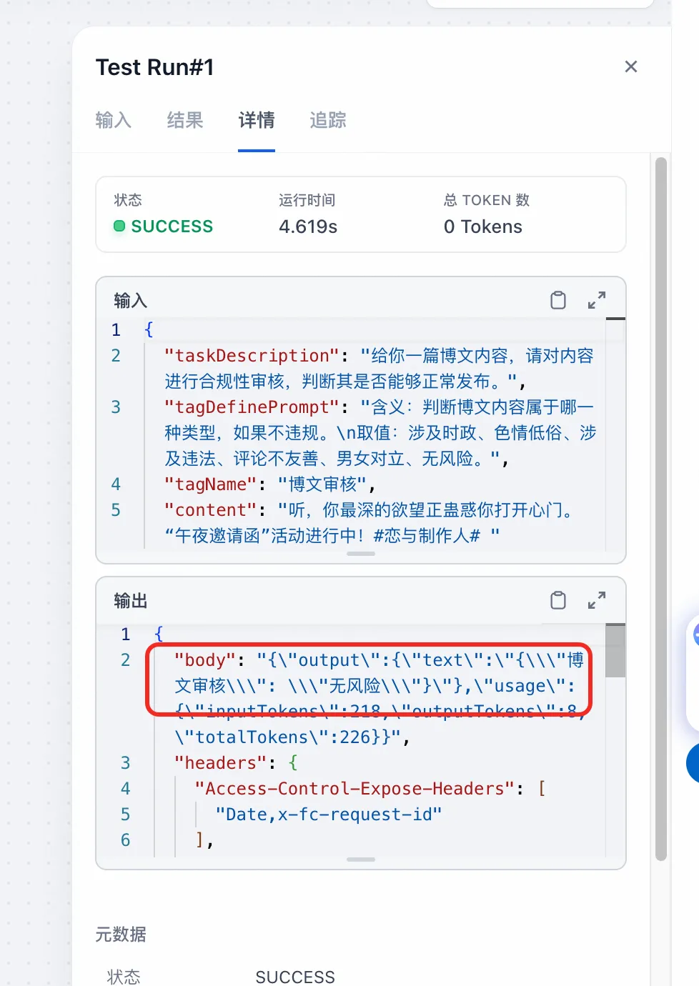699x986 pixels.
Task: Copy the 输入 JSON to clipboard
Action: 558,300
